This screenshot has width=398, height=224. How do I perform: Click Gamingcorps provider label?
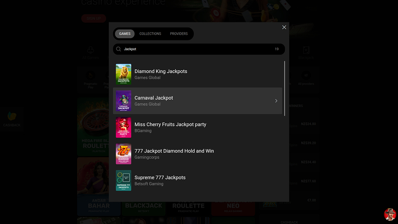tap(147, 157)
